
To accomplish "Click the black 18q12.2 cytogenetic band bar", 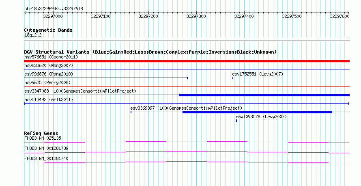I will 187,39.
